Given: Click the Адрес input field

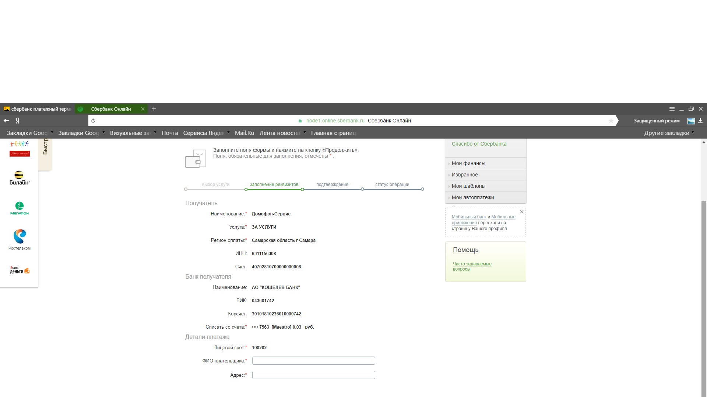Looking at the screenshot, I should pos(313,375).
